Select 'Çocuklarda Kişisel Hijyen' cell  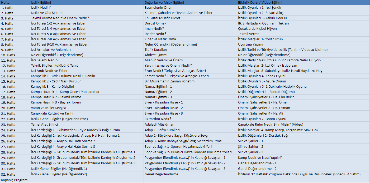click(303, 29)
